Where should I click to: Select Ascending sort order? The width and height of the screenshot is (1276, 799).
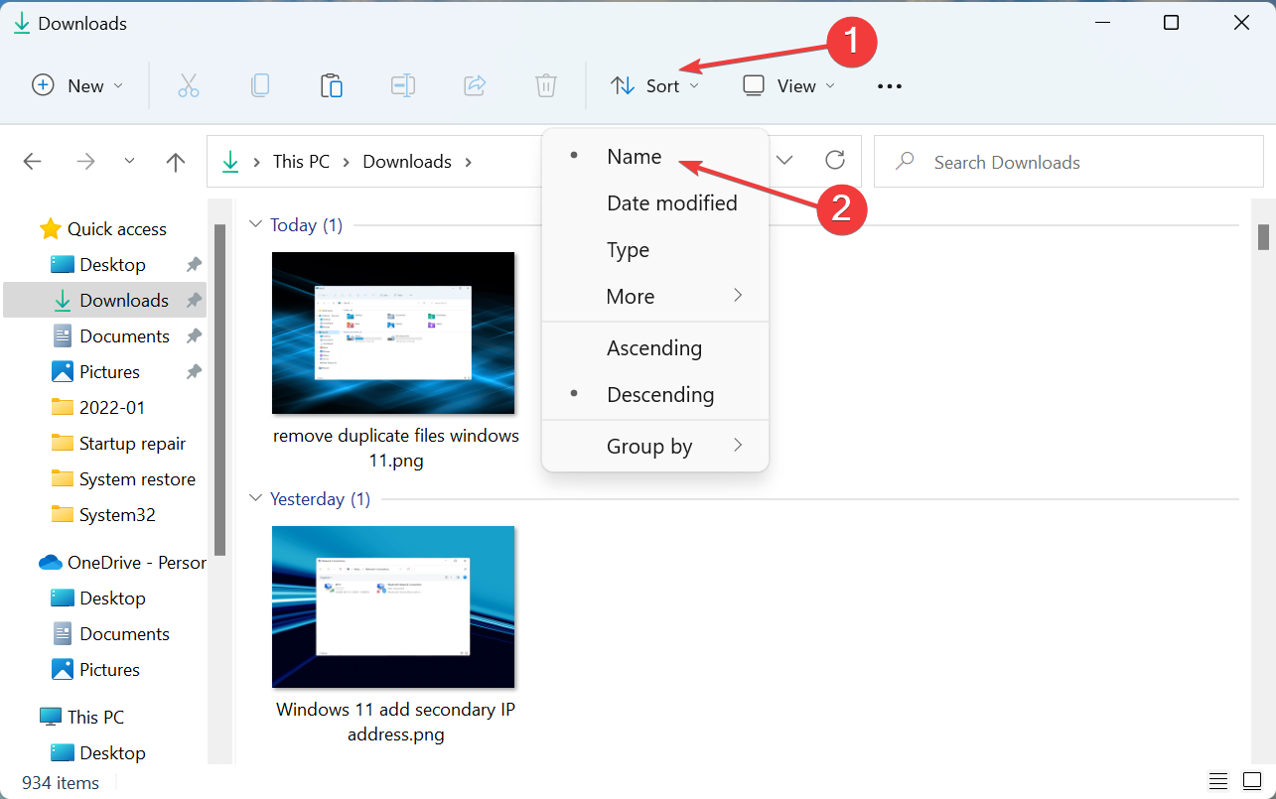point(654,348)
